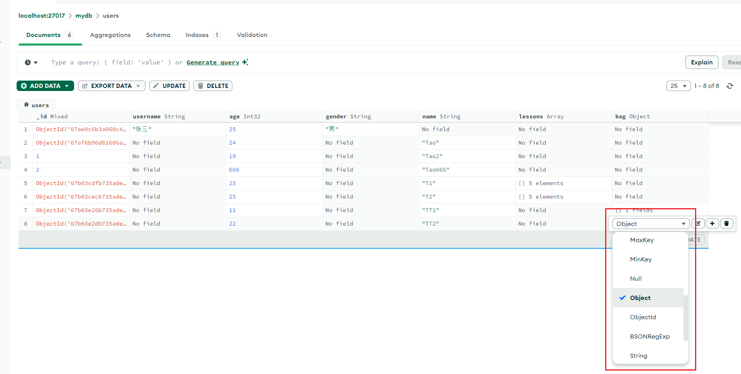The height and width of the screenshot is (374, 741).
Task: Expand the EXPORT DATA dropdown
Action: click(112, 86)
